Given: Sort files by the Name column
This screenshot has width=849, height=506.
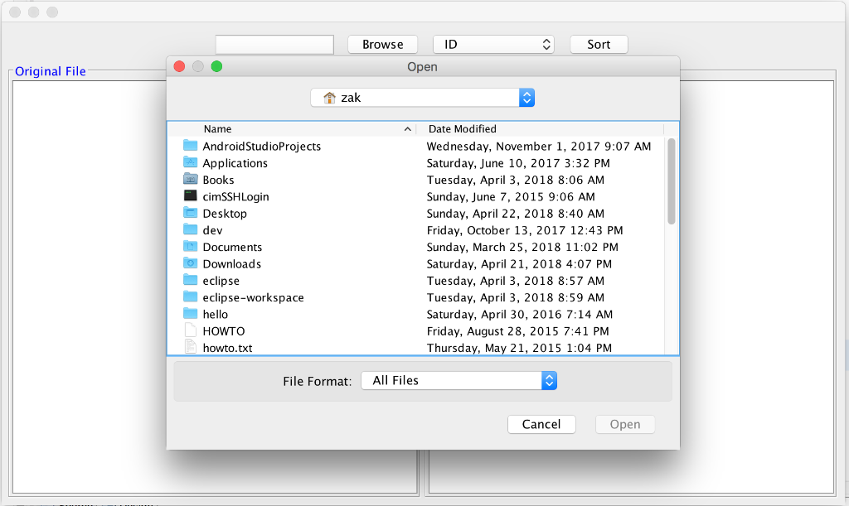Looking at the screenshot, I should tap(218, 128).
